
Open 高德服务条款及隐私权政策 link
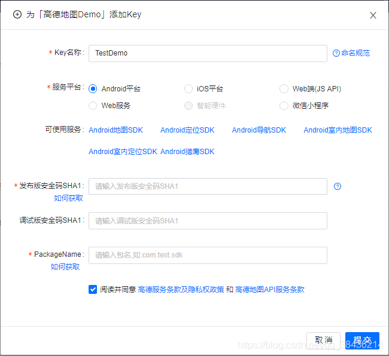pyautogui.click(x=181, y=290)
